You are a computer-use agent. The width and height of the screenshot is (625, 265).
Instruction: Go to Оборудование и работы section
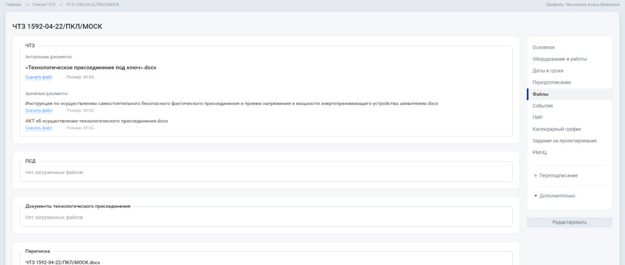pyautogui.click(x=559, y=59)
